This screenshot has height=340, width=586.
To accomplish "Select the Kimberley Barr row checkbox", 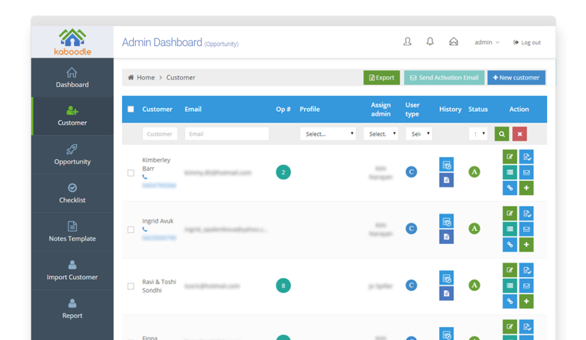I will pyautogui.click(x=130, y=172).
